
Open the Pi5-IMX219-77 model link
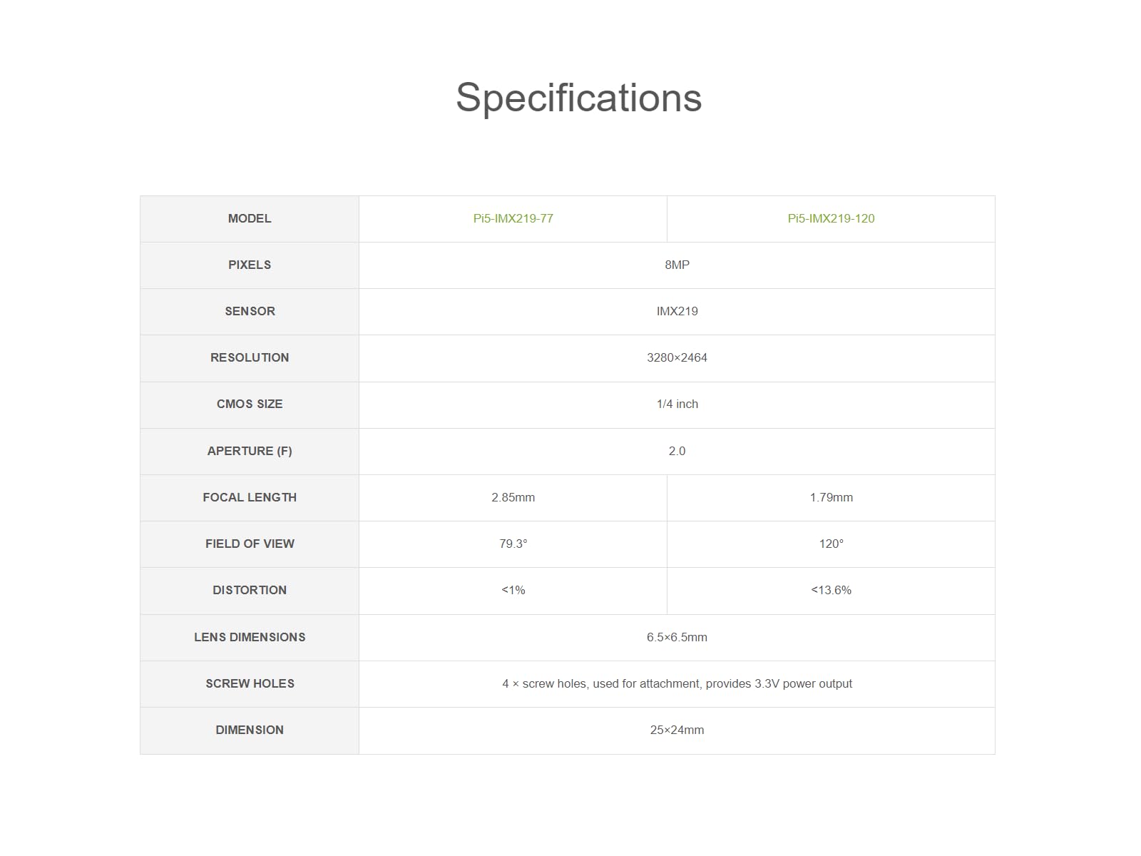[x=513, y=218]
